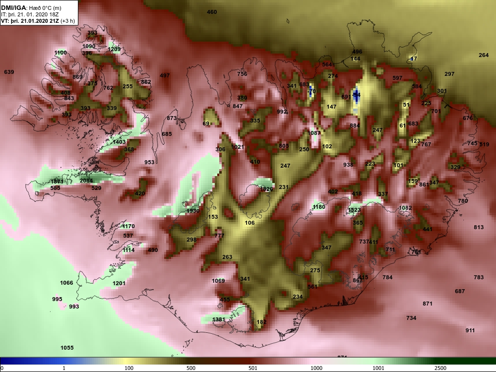Click the map value 639 off the west coast

tap(9, 72)
